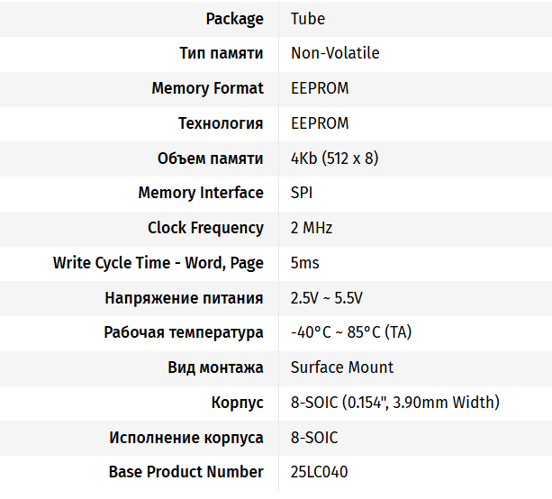
Task: Click the "Объем памяти" label
Action: tap(211, 159)
